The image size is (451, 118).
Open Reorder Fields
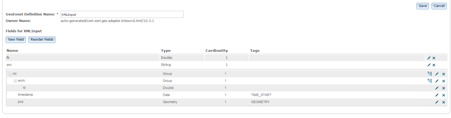tap(42, 40)
